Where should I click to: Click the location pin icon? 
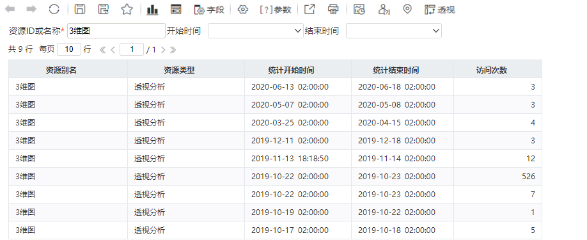coord(407,10)
